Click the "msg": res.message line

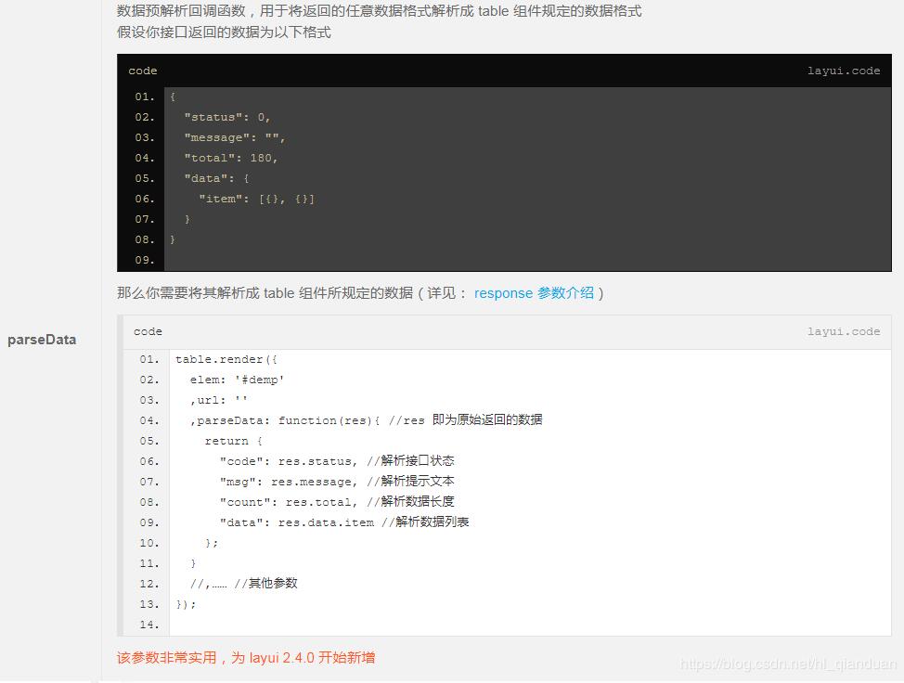(x=336, y=482)
